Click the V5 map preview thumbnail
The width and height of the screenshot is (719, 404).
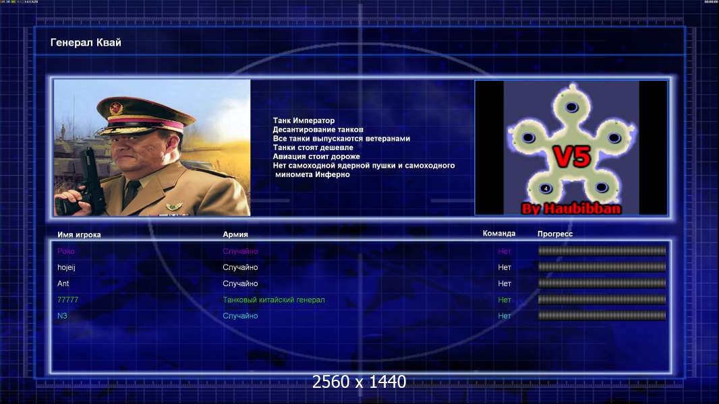pos(571,147)
